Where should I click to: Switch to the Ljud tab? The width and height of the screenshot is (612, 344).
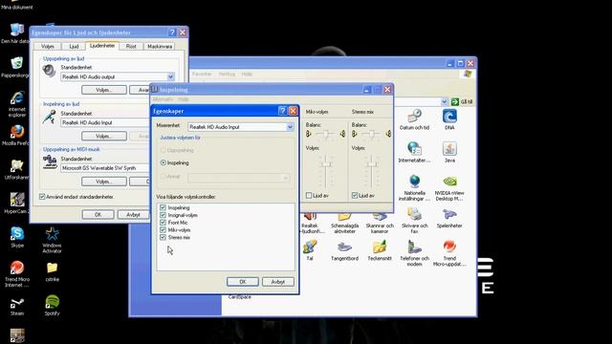tap(74, 47)
